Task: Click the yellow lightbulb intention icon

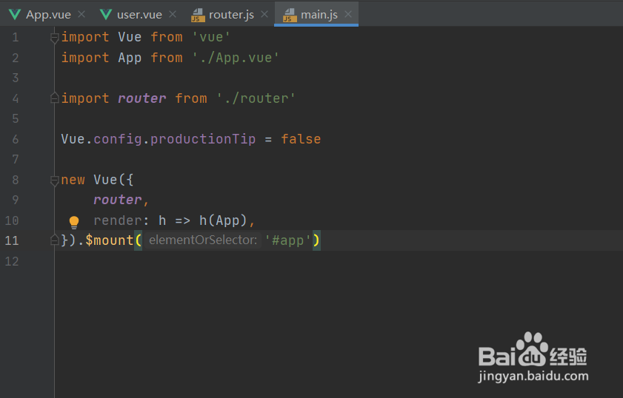Action: 74,222
